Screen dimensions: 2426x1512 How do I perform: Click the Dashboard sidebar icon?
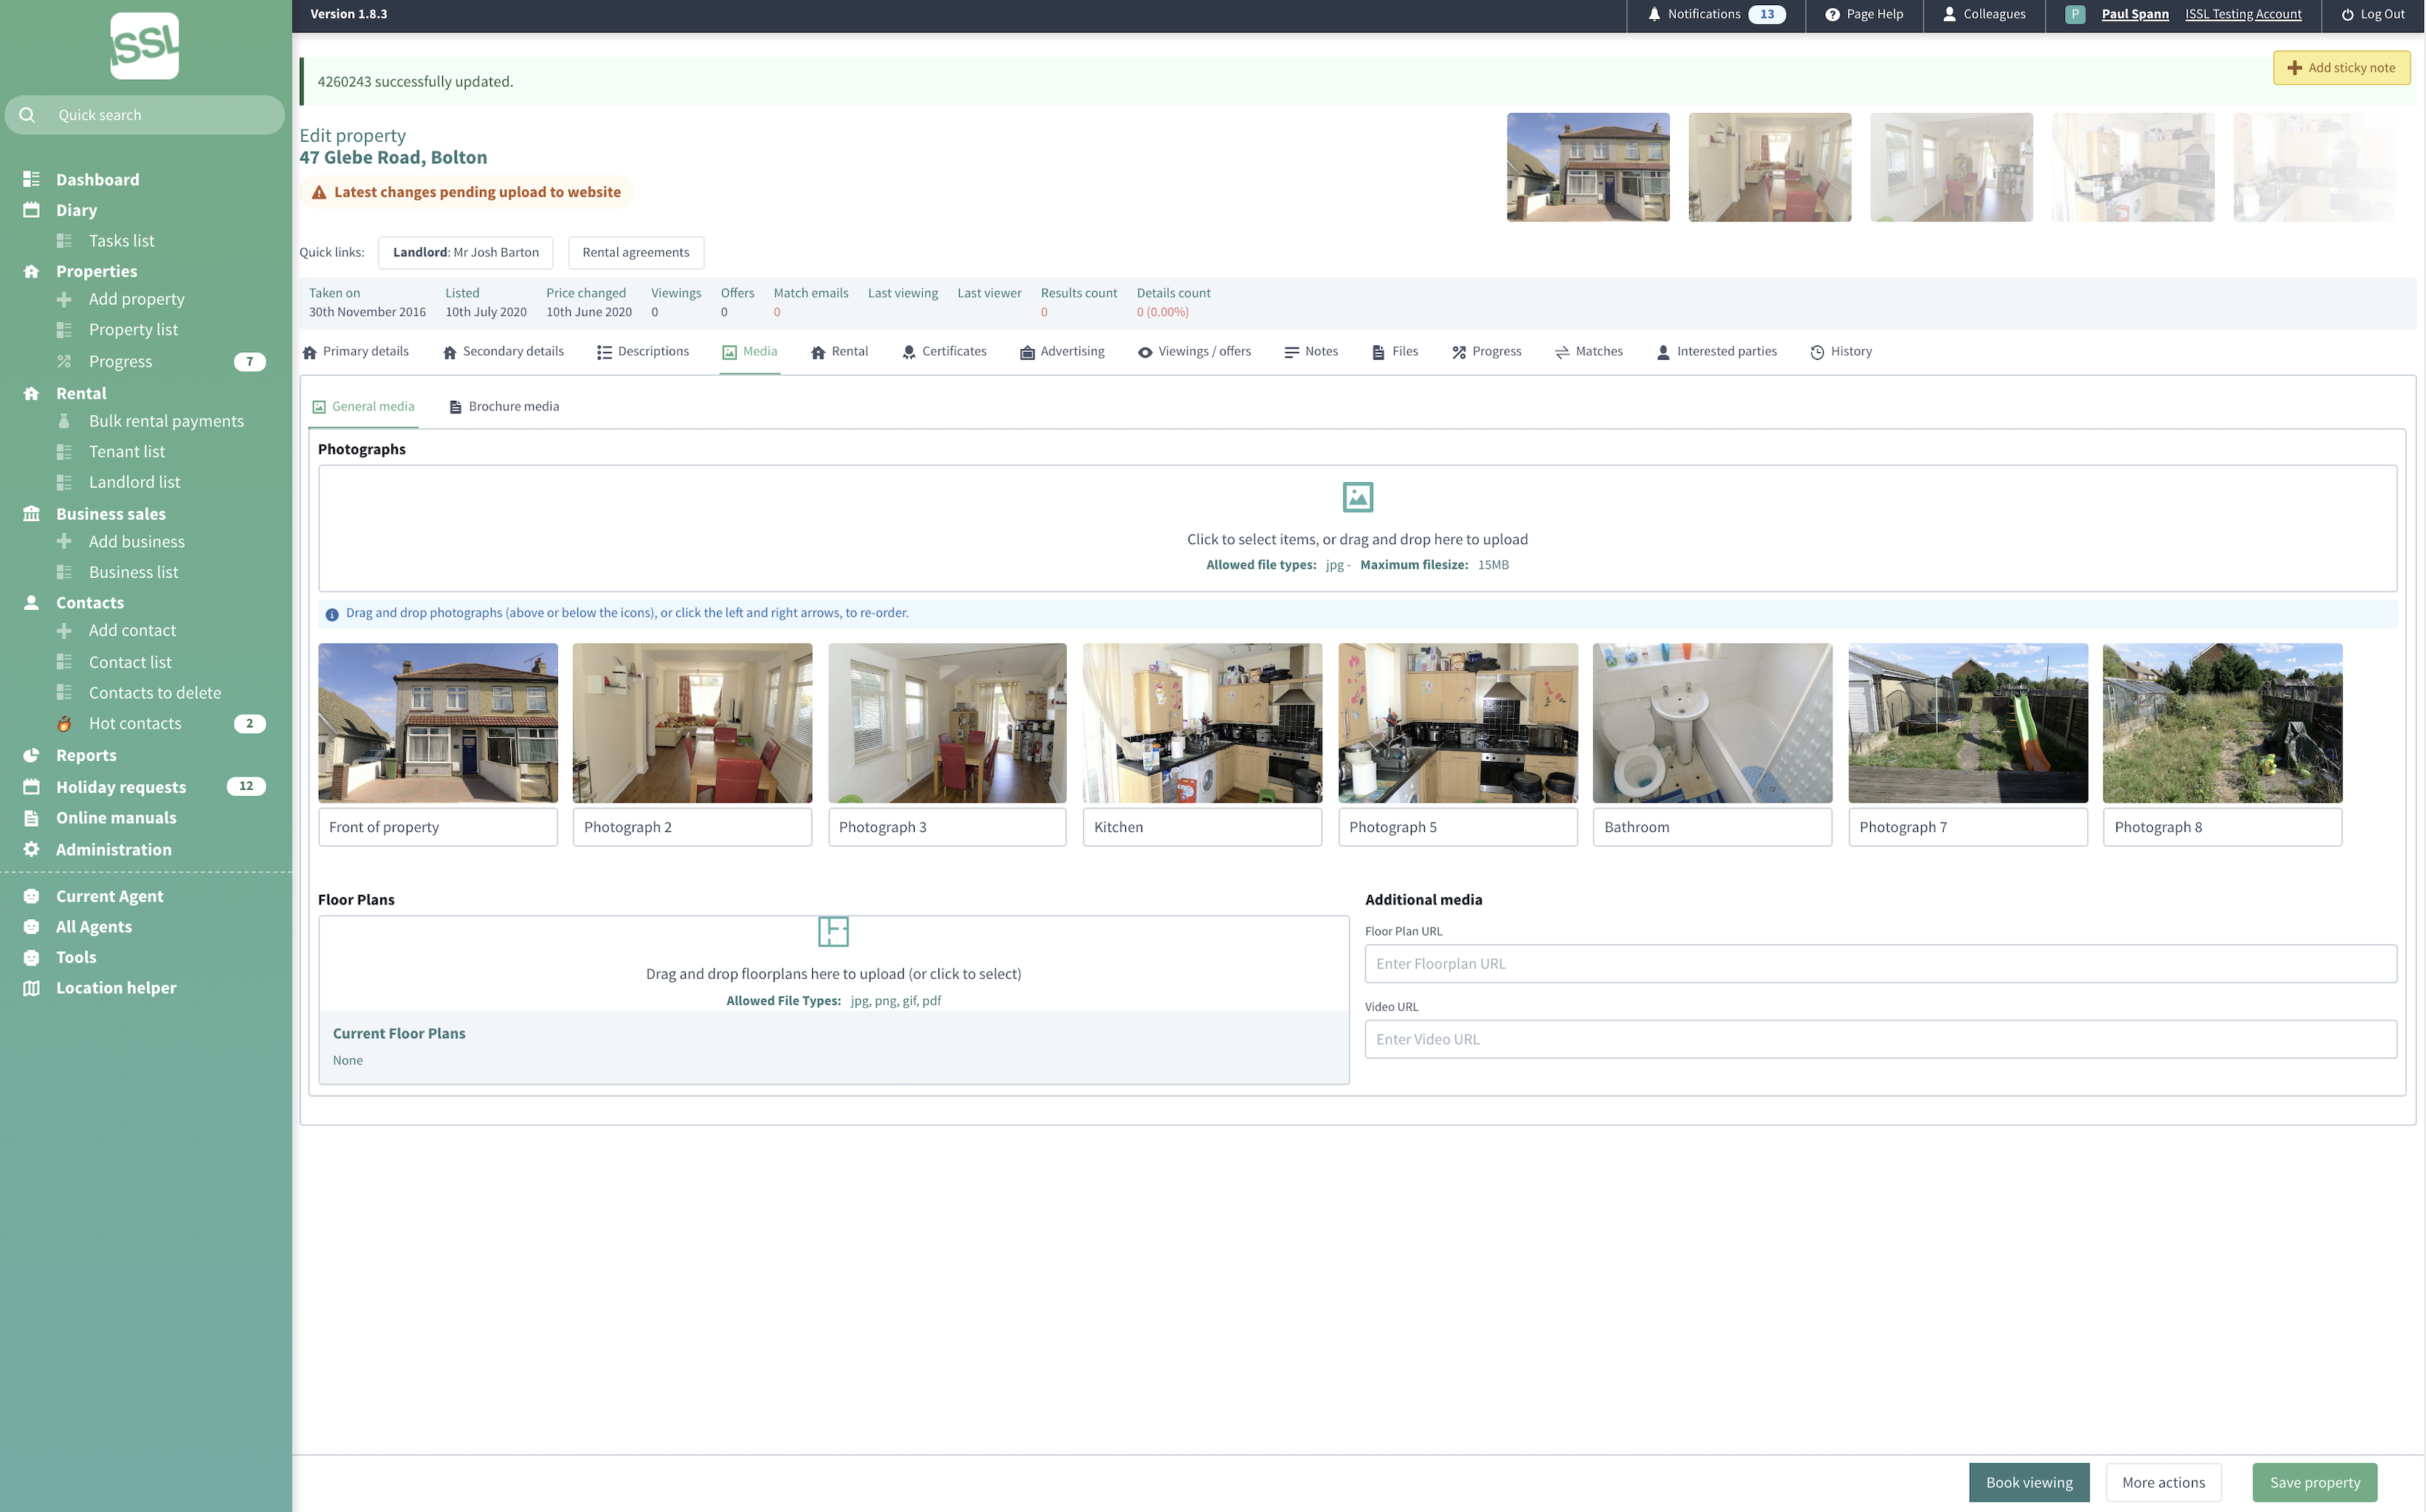(x=32, y=179)
